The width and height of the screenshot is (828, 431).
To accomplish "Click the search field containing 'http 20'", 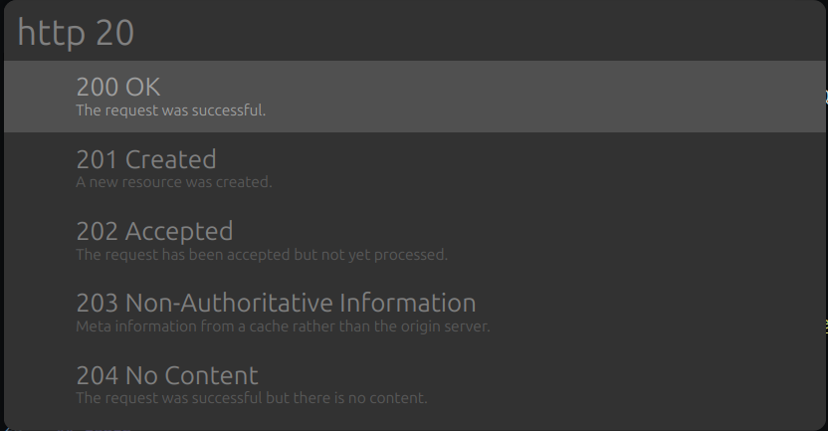I will (398, 33).
